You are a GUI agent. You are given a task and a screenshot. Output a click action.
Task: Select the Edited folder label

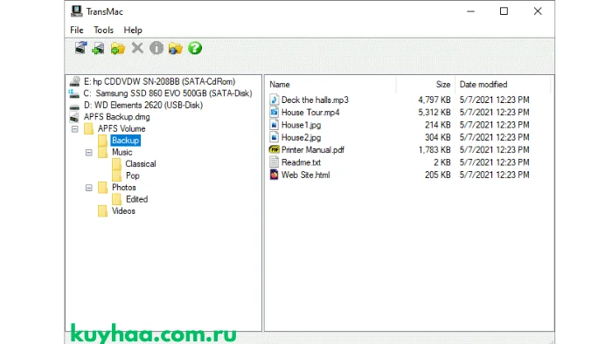pyautogui.click(x=136, y=199)
